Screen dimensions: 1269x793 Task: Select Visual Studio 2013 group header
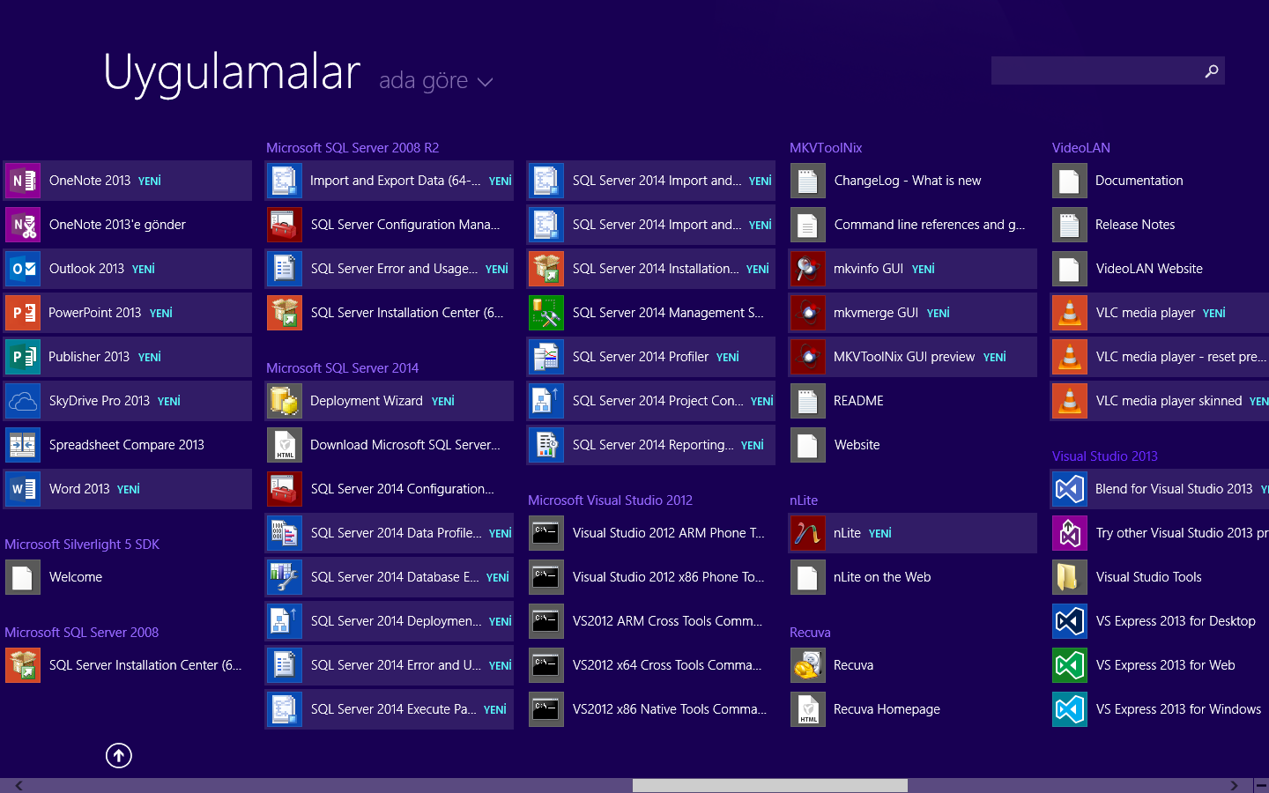point(1105,456)
